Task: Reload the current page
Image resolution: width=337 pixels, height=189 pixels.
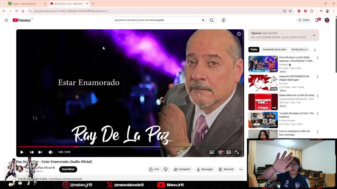Action: [x=16, y=11]
